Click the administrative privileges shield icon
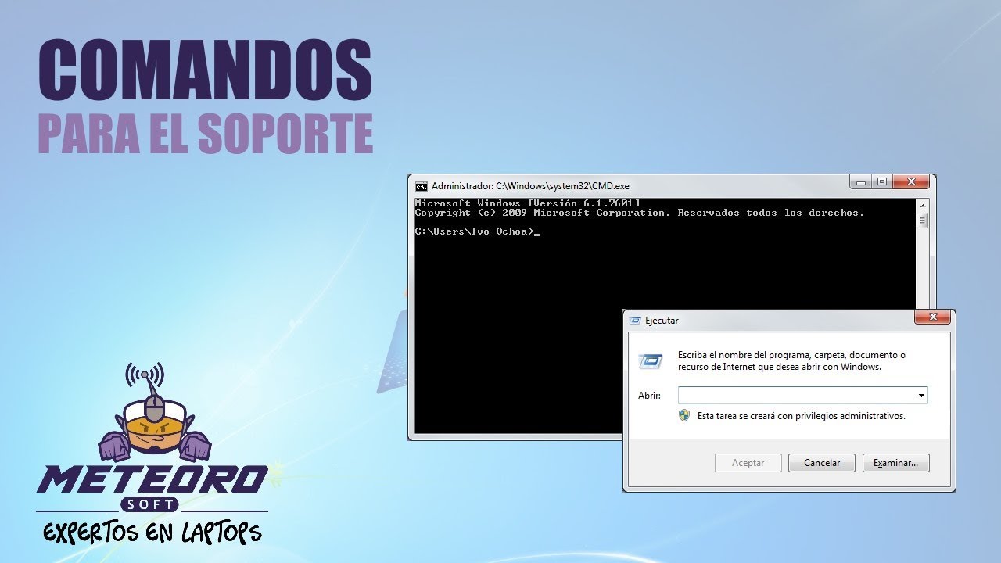Image resolution: width=1001 pixels, height=563 pixels. pyautogui.click(x=684, y=415)
